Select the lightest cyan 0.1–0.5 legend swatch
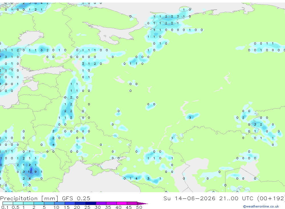 [8, 203]
